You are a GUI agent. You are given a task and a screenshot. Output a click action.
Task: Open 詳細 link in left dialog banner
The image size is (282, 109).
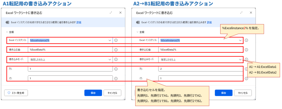(x=79, y=23)
